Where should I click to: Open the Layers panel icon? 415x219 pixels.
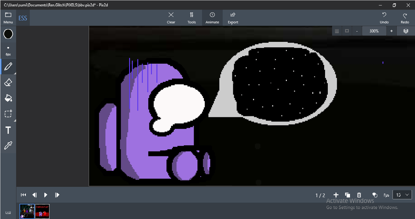(x=406, y=31)
